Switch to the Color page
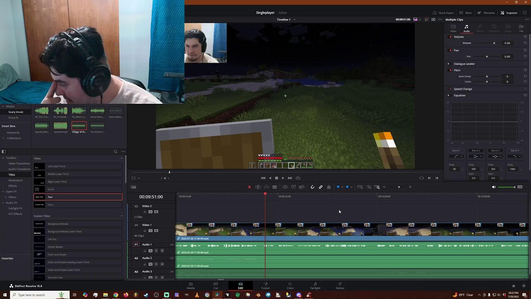The width and height of the screenshot is (531, 299). coord(290,286)
